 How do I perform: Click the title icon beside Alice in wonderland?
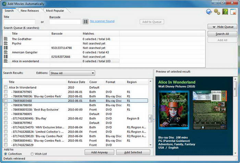[x=6, y=61]
